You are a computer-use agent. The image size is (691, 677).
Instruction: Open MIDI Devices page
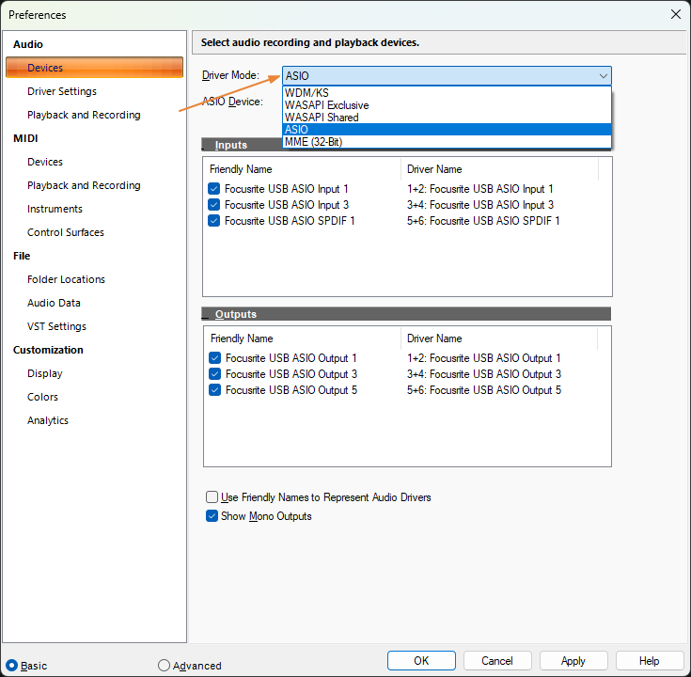(45, 162)
